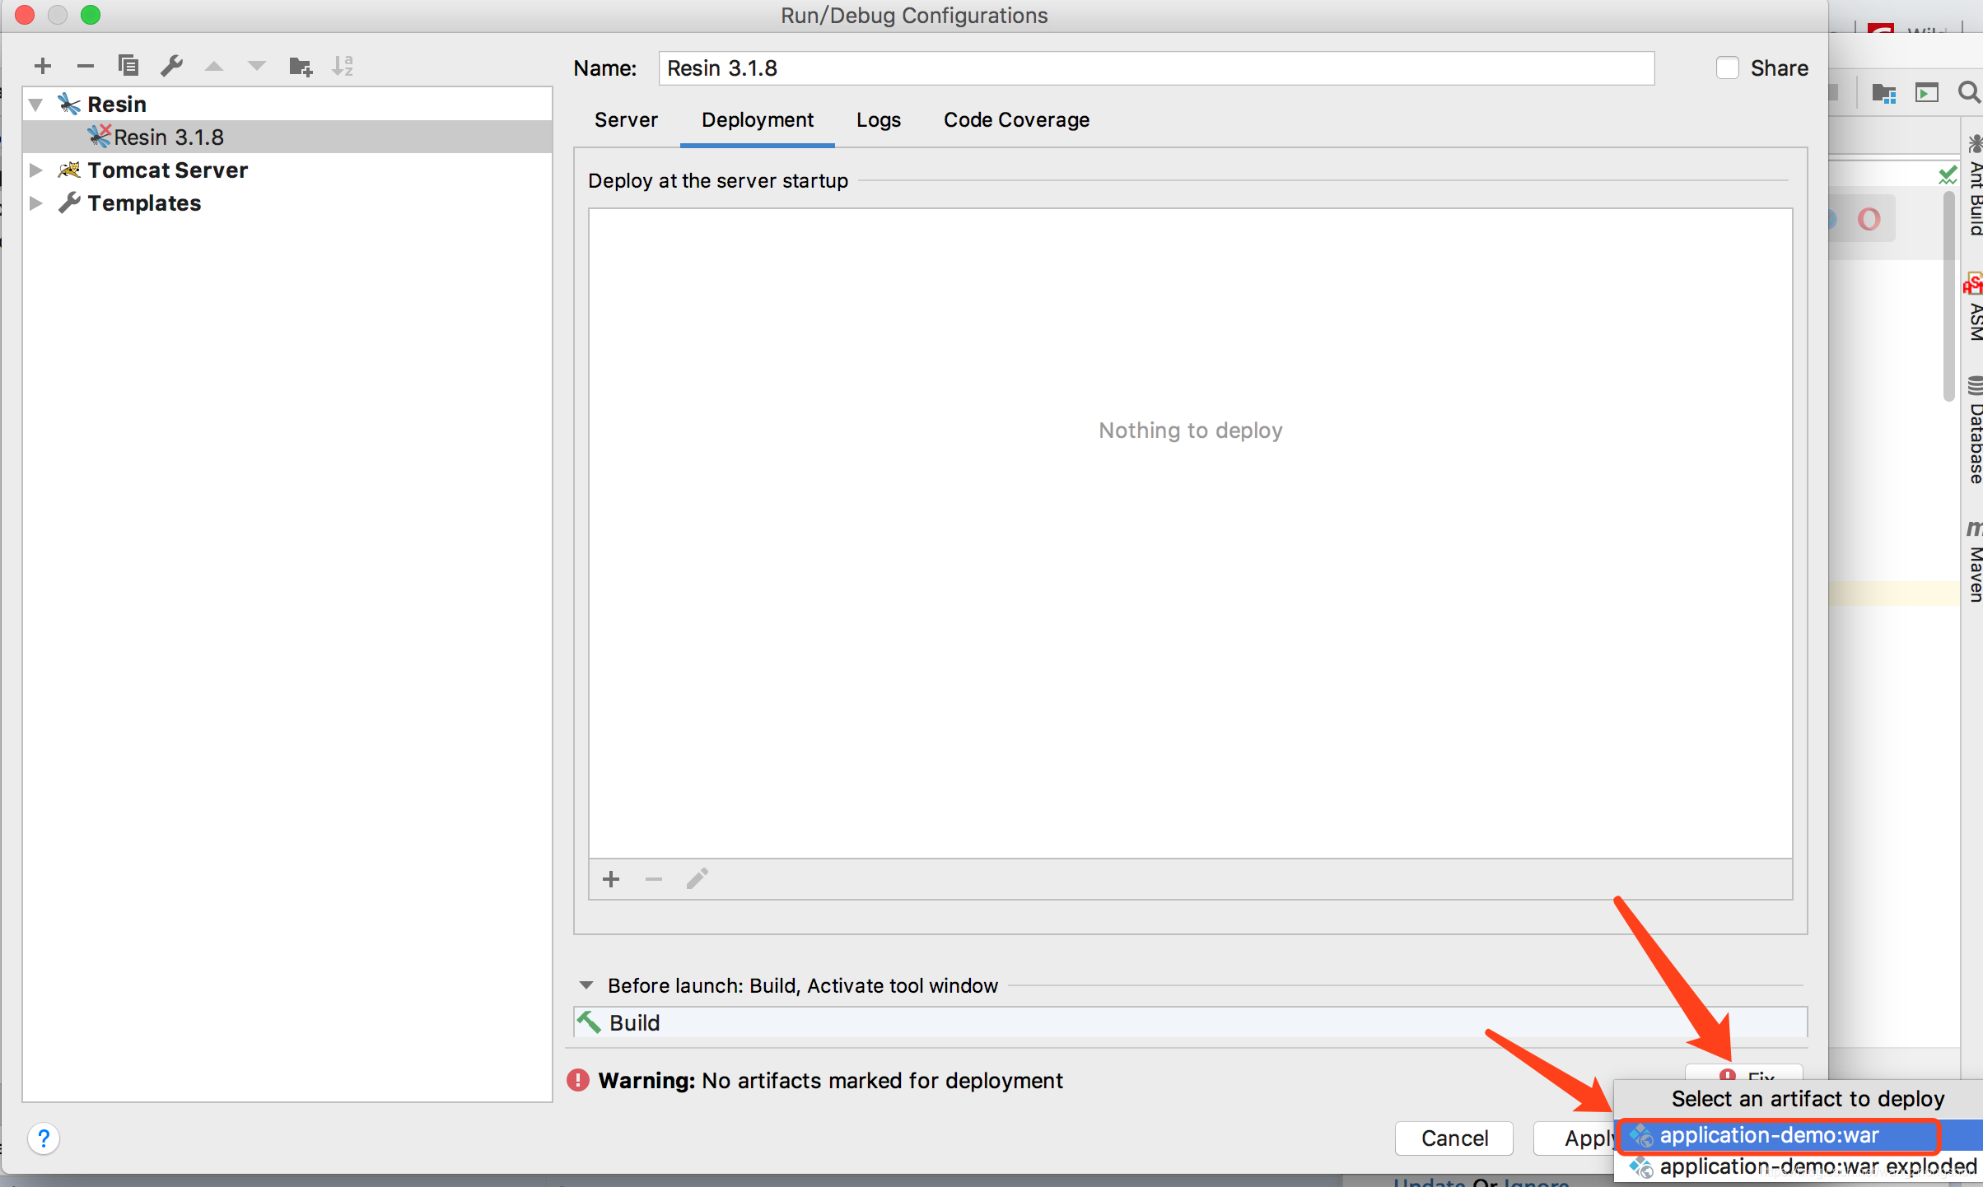Screen dimensions: 1983x1187
Task: Select application-demo:war artifact in popup
Action: point(1769,1136)
